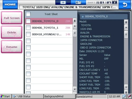This screenshot has width=132, height=99.
Task: Click the back arrow button
Action: coord(125,4)
